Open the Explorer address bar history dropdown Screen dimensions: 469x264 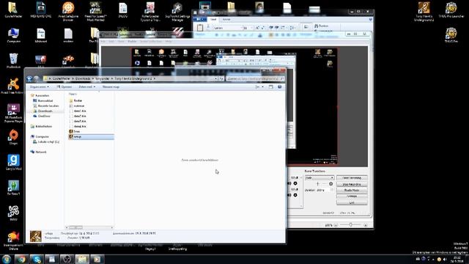[x=215, y=78]
